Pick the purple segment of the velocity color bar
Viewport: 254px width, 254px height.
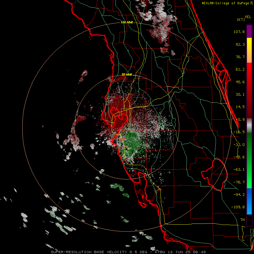click(249, 31)
